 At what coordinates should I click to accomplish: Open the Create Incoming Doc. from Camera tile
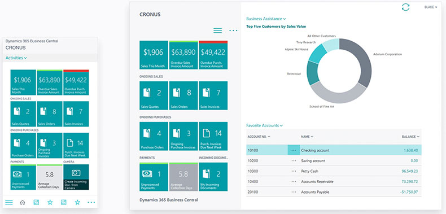click(x=76, y=177)
